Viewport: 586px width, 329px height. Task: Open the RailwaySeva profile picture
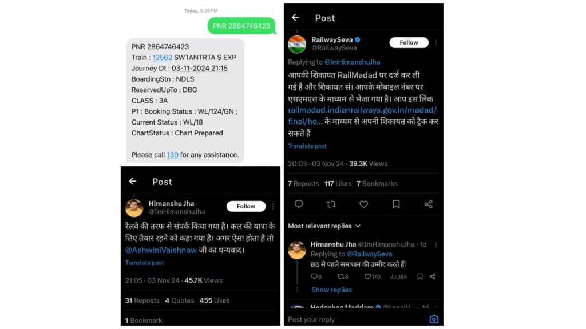tap(297, 44)
